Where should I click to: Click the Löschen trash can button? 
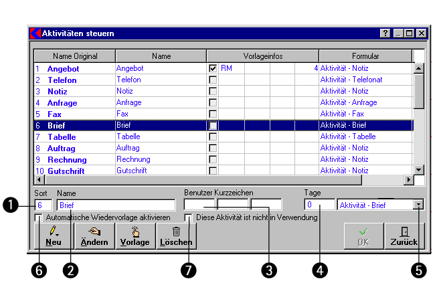click(175, 236)
